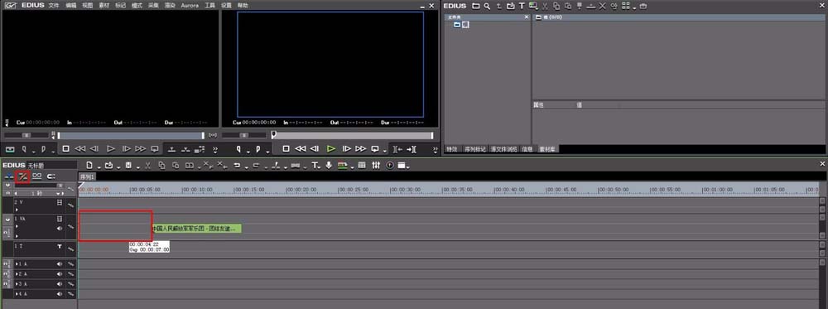Click recorder rewind button

tap(300, 149)
